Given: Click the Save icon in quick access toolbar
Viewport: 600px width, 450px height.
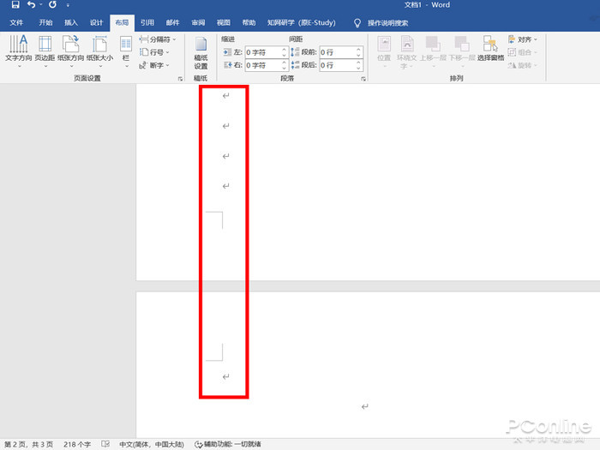Looking at the screenshot, I should (x=15, y=5).
